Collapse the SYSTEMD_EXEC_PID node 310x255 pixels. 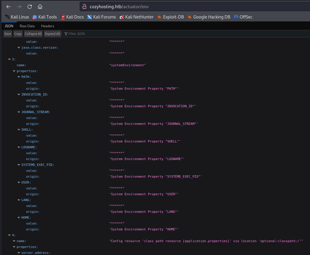pos(19,165)
